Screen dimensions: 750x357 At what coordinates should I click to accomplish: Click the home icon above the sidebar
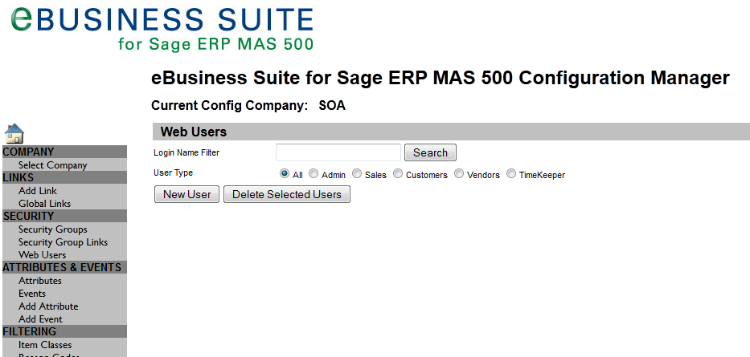(x=14, y=133)
